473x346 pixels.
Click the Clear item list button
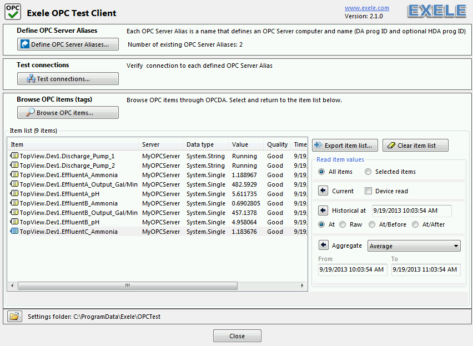pyautogui.click(x=415, y=146)
